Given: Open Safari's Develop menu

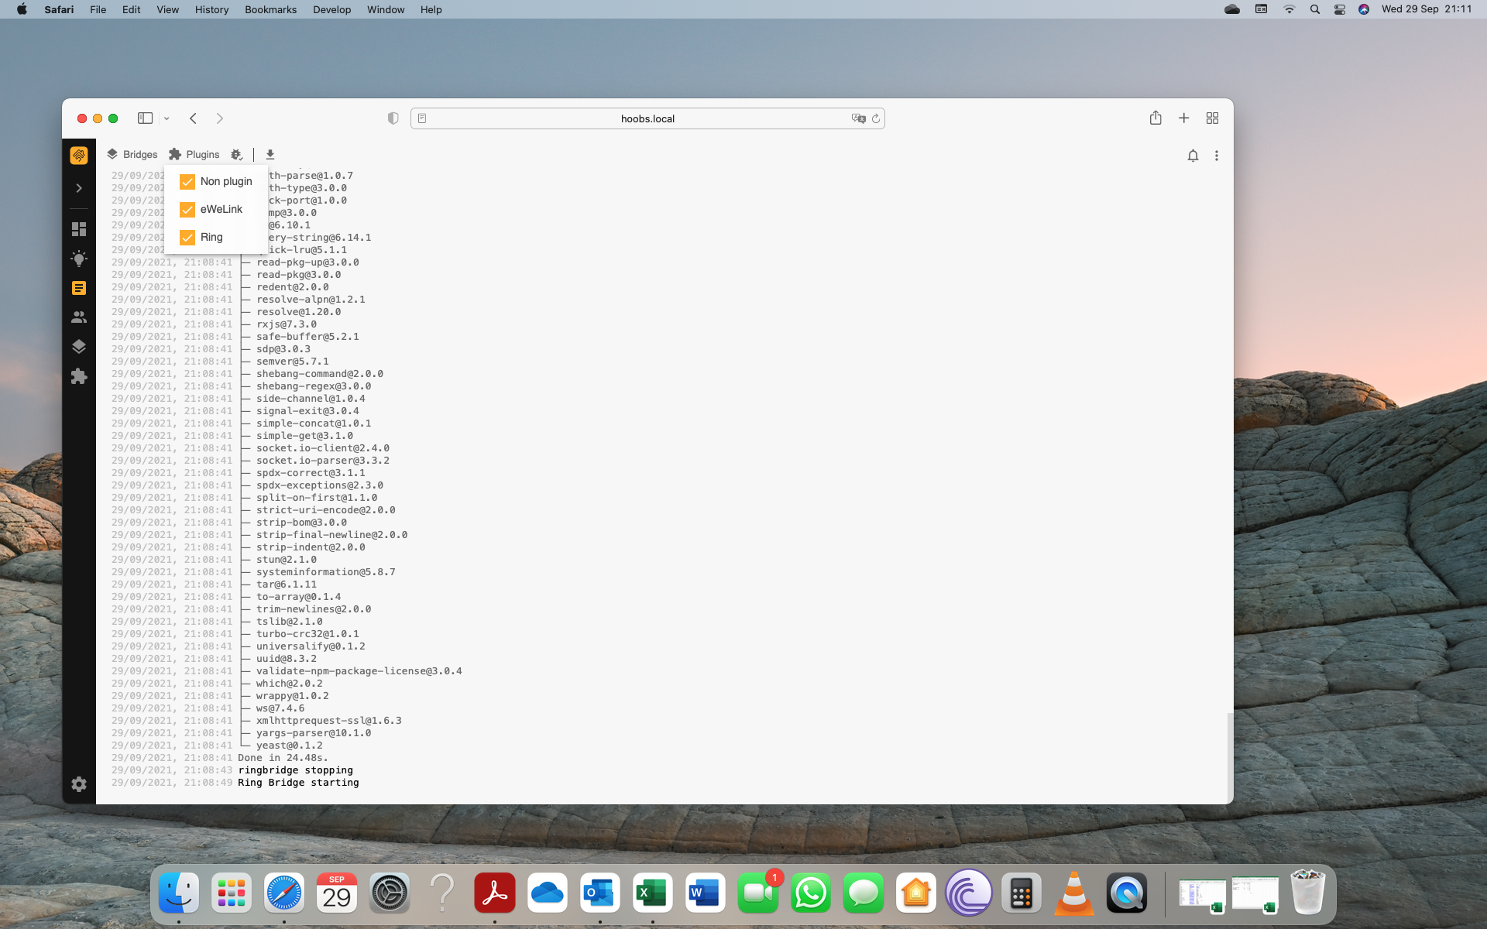Looking at the screenshot, I should click(331, 9).
